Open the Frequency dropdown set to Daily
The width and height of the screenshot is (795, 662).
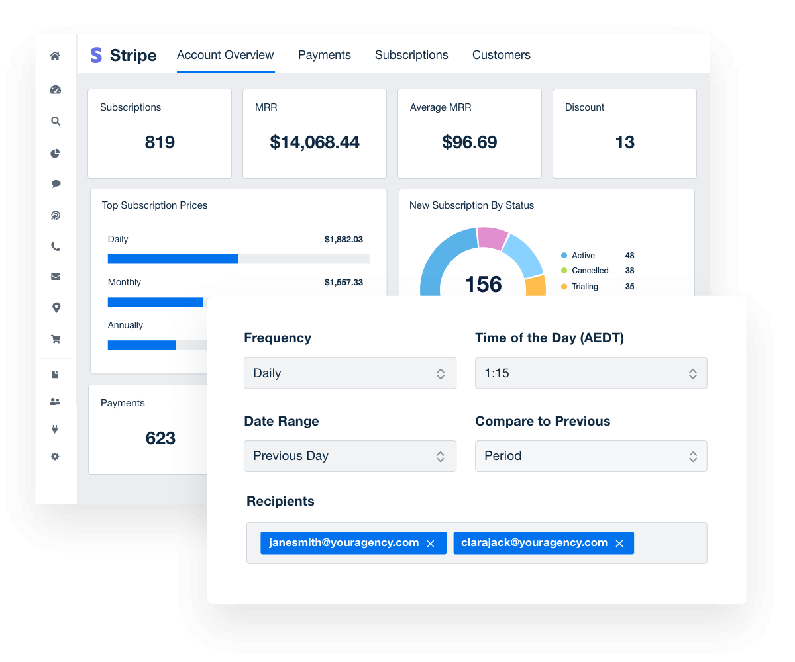coord(350,373)
